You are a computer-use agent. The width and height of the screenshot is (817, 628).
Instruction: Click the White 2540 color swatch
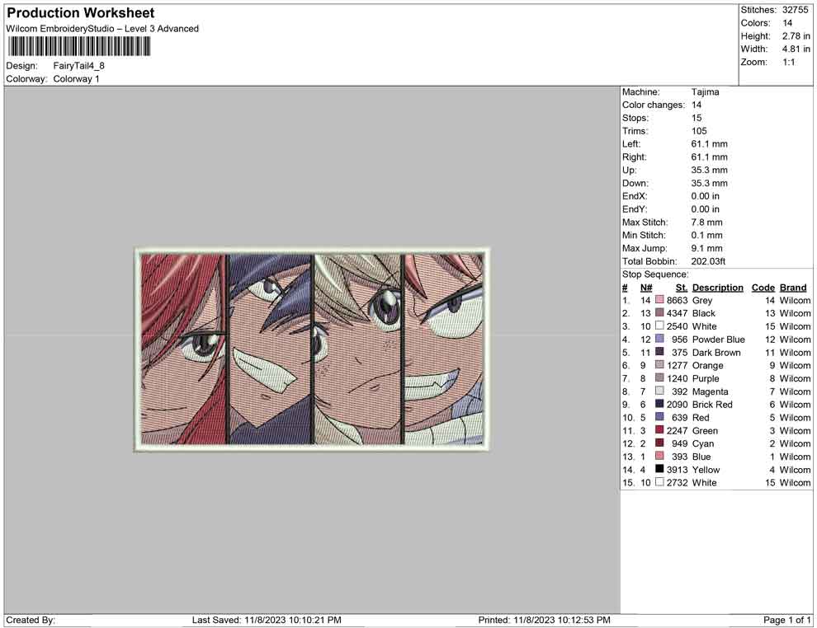pyautogui.click(x=659, y=326)
